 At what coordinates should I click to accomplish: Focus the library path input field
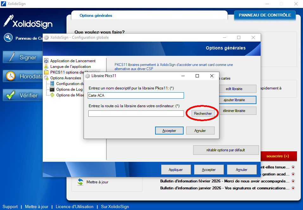136,114
